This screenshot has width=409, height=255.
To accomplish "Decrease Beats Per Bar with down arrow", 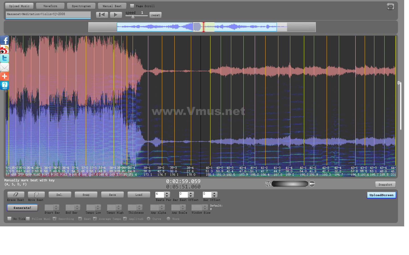I will point(167,196).
